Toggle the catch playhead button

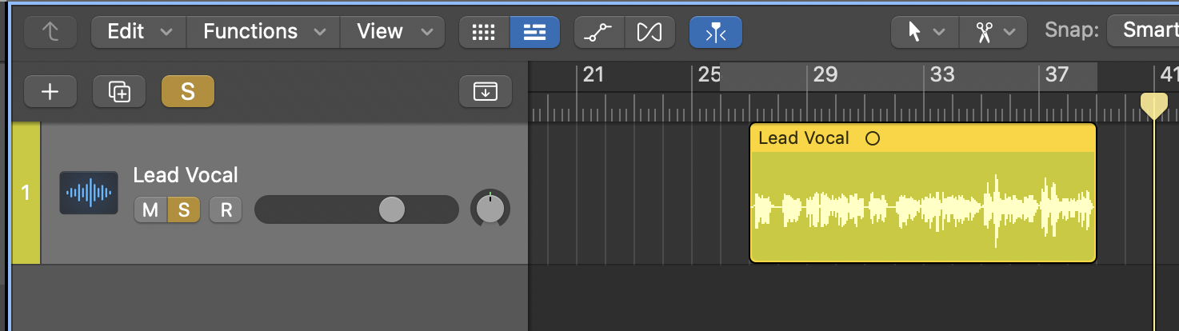click(715, 32)
